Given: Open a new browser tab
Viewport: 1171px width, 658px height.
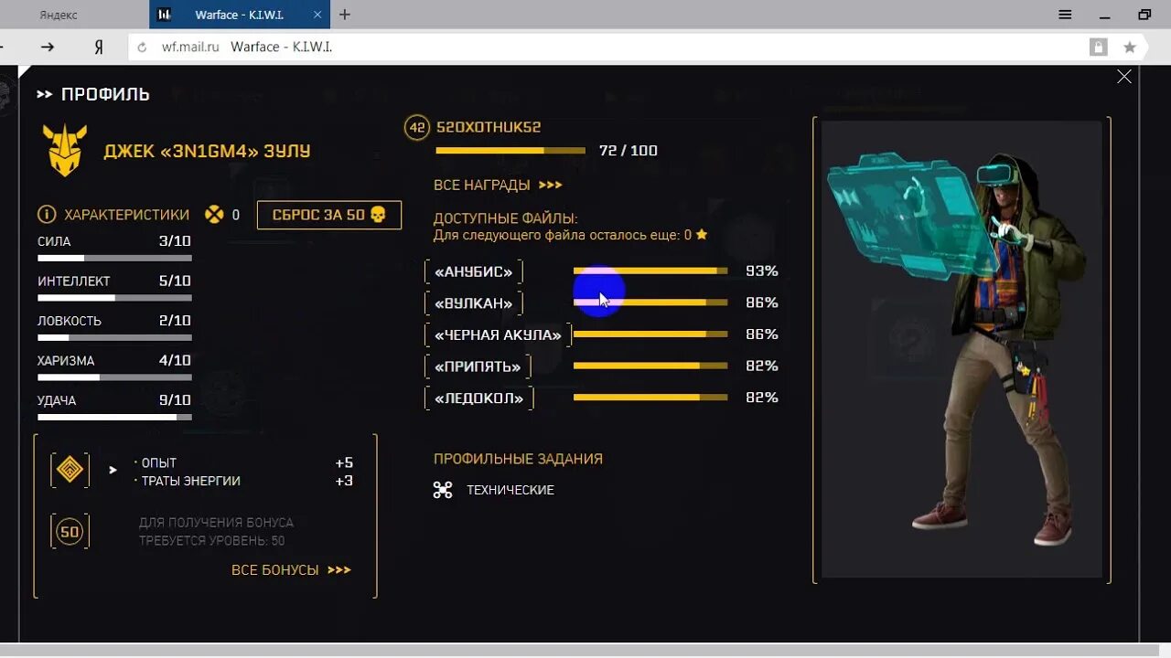Looking at the screenshot, I should click(x=345, y=15).
